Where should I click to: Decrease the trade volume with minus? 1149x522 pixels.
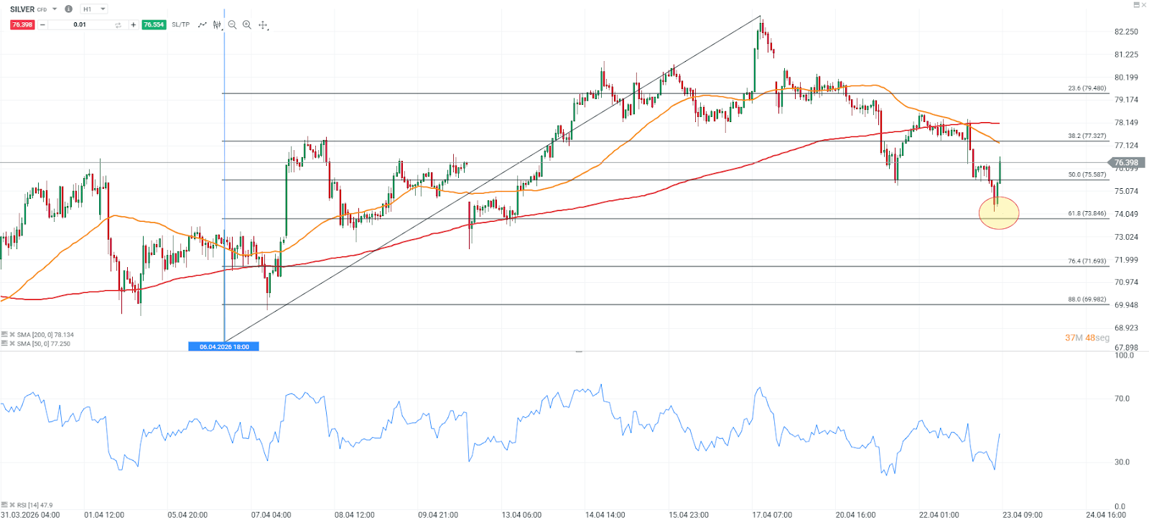[x=42, y=25]
